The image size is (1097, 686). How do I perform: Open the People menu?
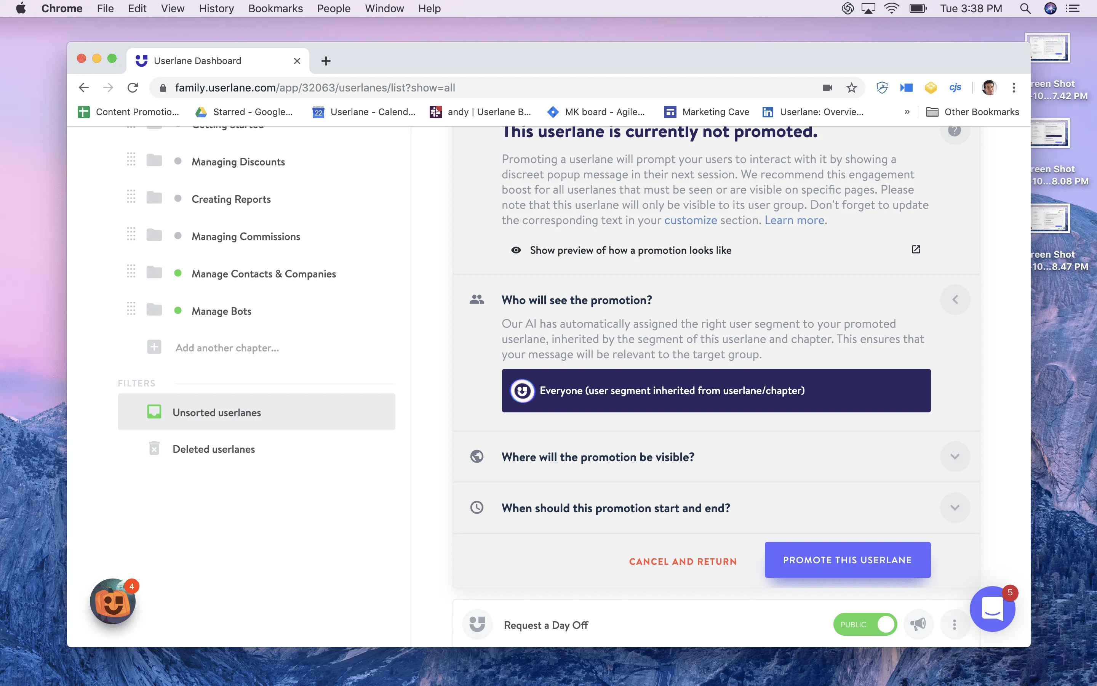pyautogui.click(x=333, y=8)
